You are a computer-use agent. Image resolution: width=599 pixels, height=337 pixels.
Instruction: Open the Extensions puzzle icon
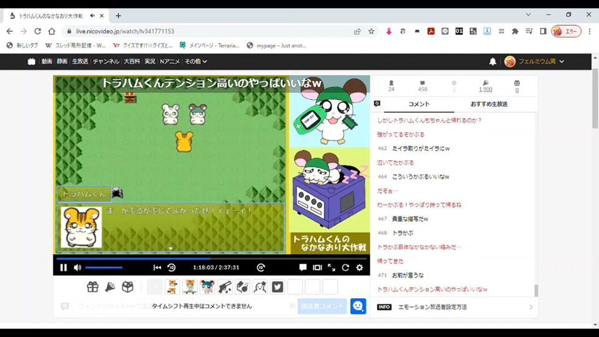515,31
